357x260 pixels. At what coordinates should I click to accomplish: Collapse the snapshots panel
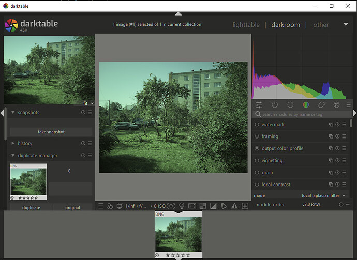(x=28, y=112)
